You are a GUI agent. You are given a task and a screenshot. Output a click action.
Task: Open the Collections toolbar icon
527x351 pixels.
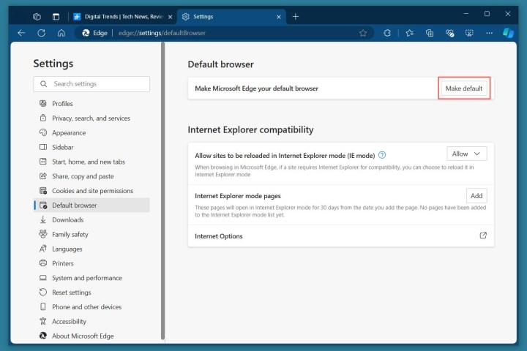coord(430,33)
